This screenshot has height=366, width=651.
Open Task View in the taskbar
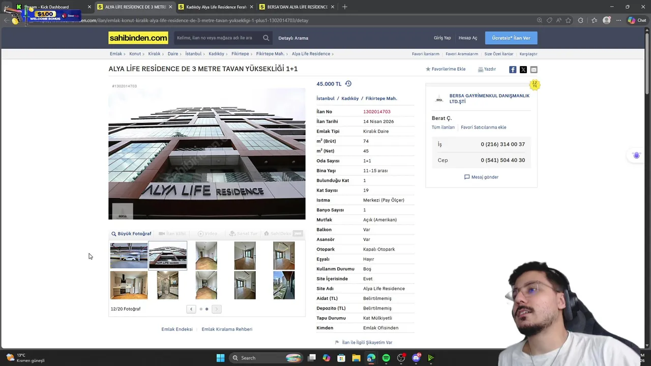[312, 358]
